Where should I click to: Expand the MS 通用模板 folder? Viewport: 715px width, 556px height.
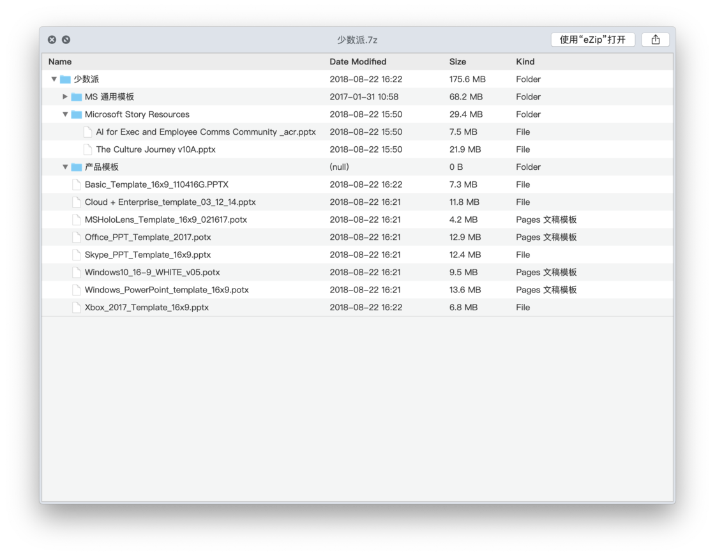click(65, 96)
